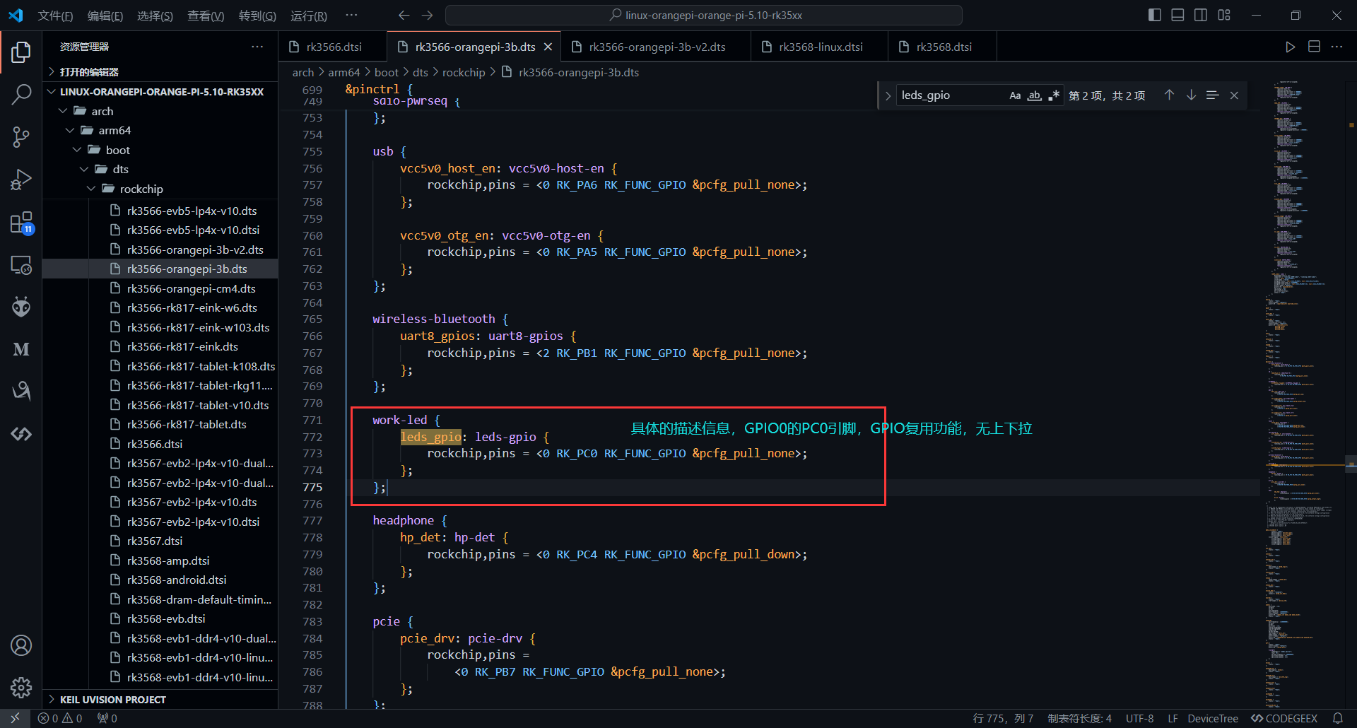The height and width of the screenshot is (728, 1357).
Task: Open the Search view in activity bar
Action: coord(21,94)
